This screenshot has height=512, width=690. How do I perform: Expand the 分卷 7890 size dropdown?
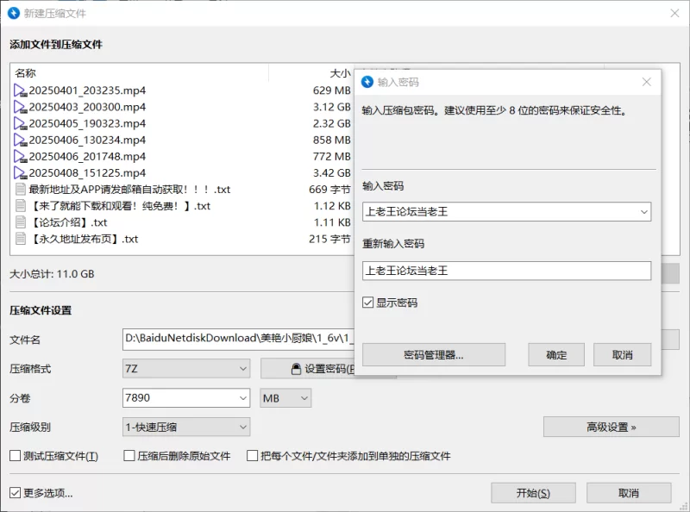243,398
